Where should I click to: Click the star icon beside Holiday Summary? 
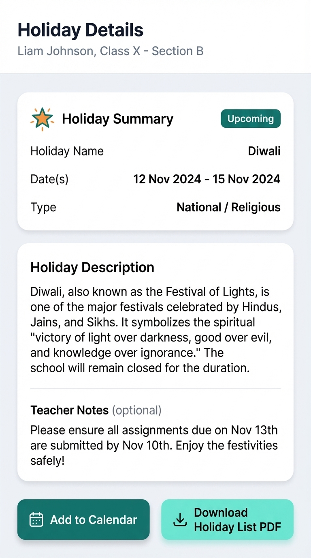pos(42,119)
